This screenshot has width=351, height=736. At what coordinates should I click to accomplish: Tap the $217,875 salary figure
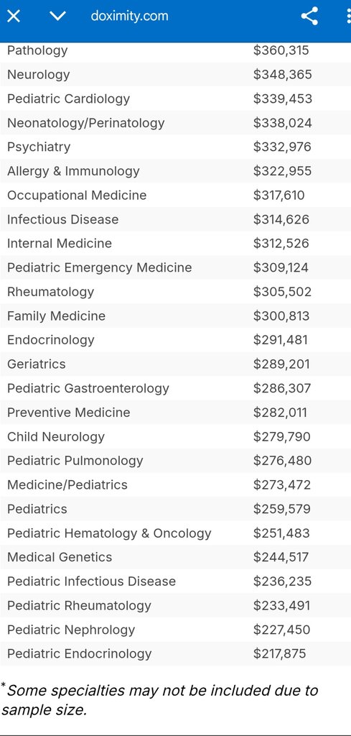(280, 654)
